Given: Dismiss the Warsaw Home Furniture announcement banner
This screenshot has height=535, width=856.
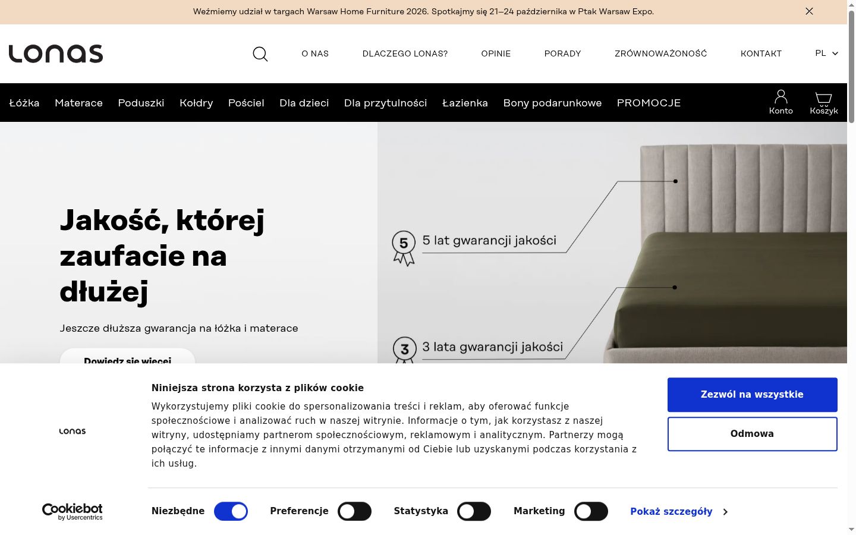Looking at the screenshot, I should pyautogui.click(x=809, y=11).
